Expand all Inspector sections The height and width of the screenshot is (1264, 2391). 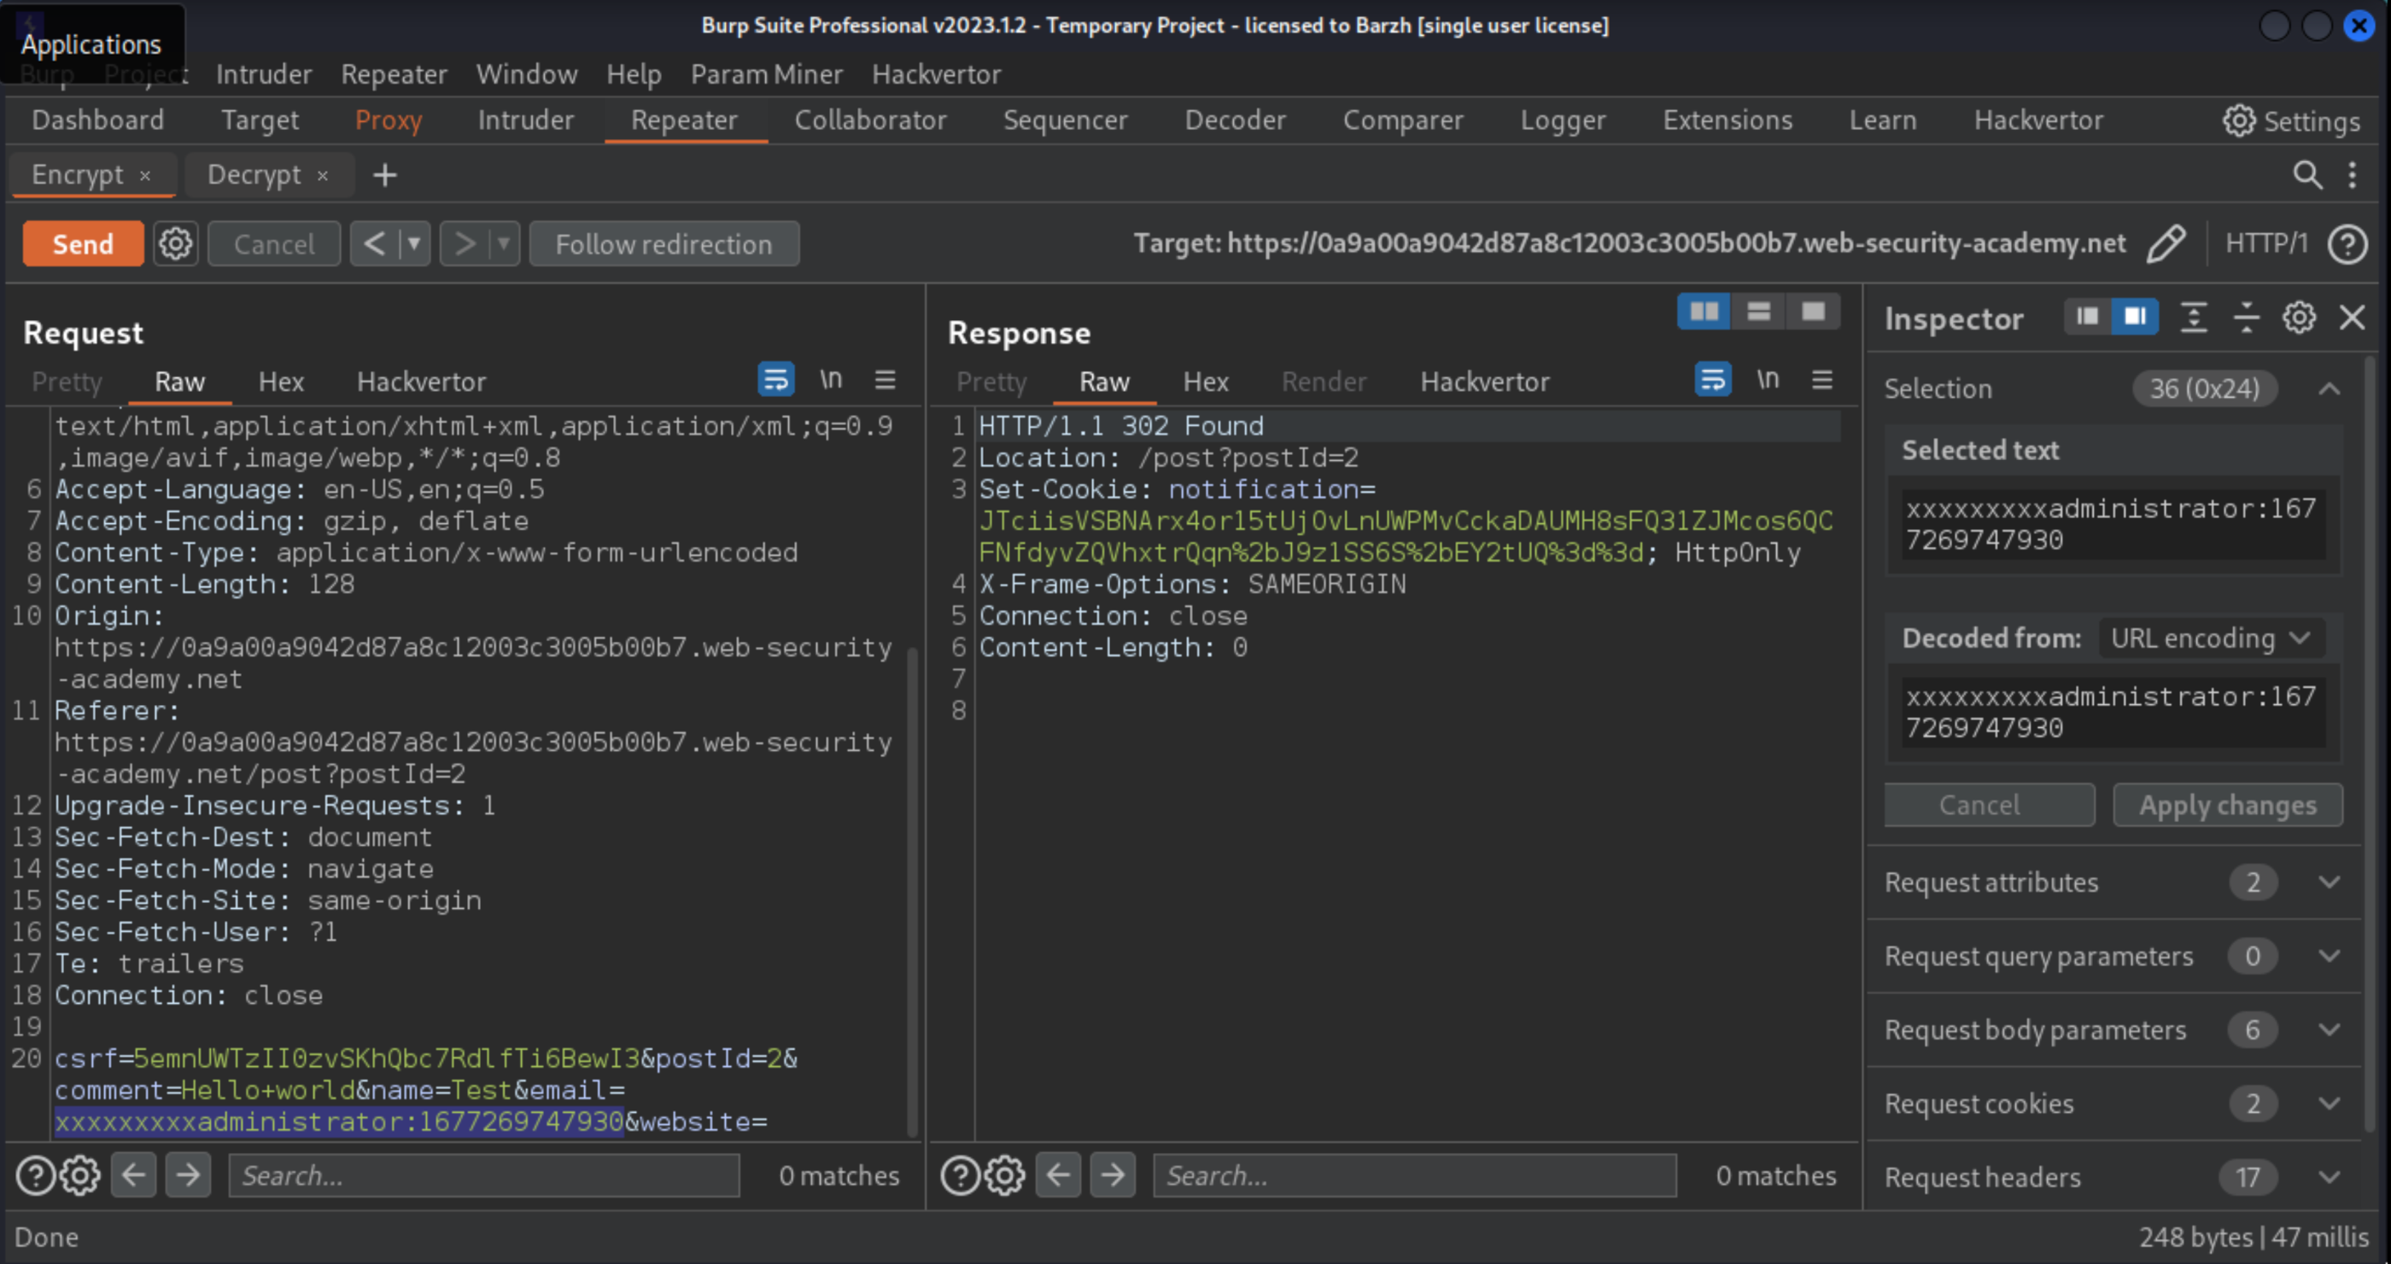(x=2193, y=317)
